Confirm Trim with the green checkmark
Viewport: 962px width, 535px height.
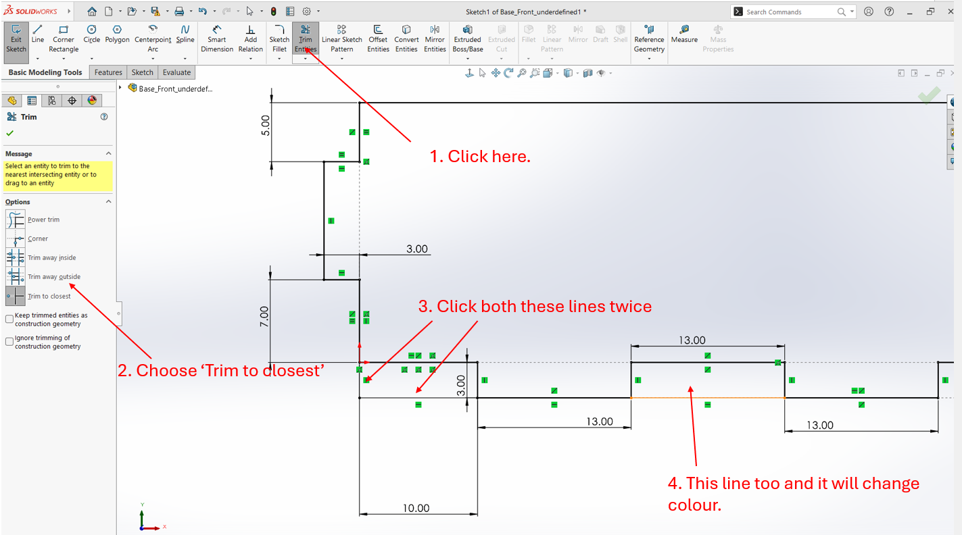[x=9, y=133]
